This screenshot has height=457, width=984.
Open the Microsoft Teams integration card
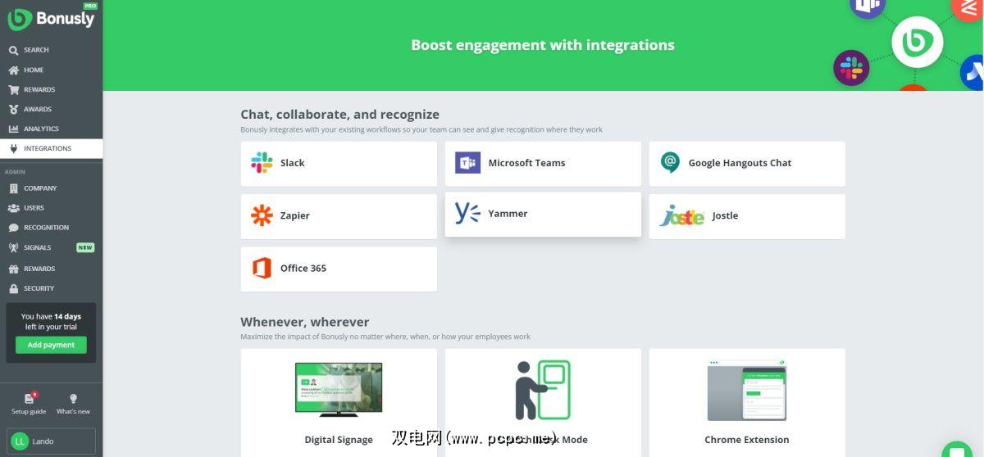[543, 164]
